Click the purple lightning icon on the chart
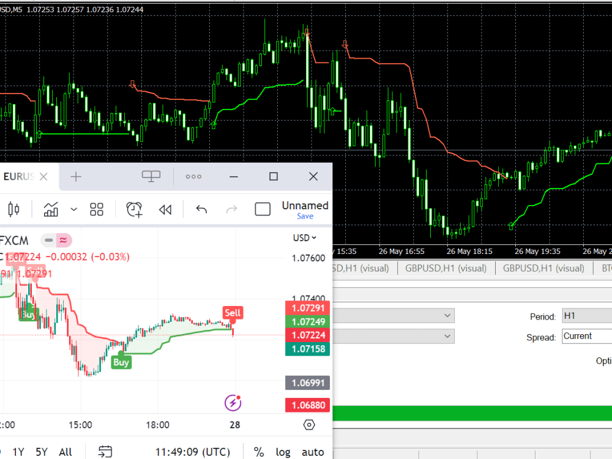Image resolution: width=612 pixels, height=459 pixels. click(233, 402)
